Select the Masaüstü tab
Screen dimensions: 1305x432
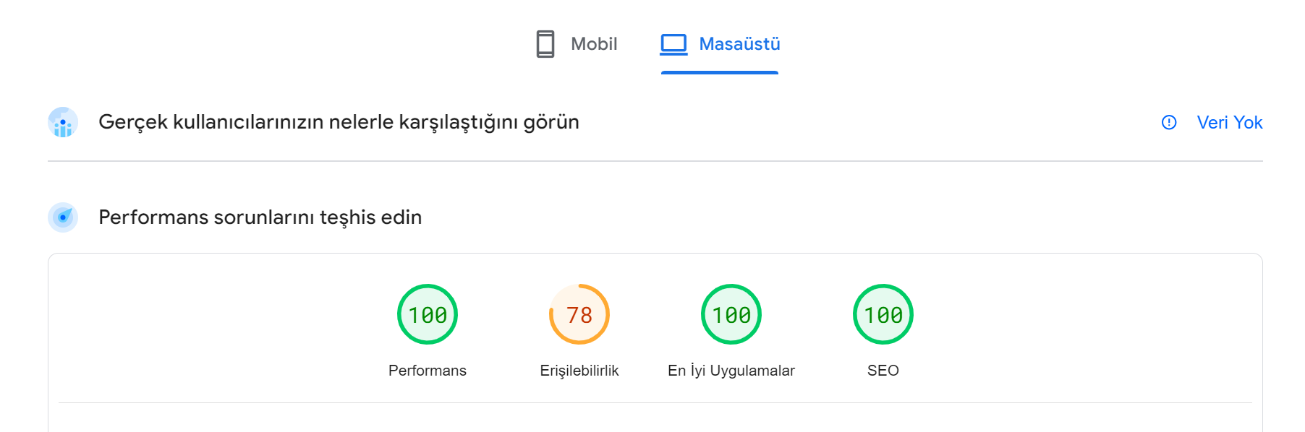[720, 44]
